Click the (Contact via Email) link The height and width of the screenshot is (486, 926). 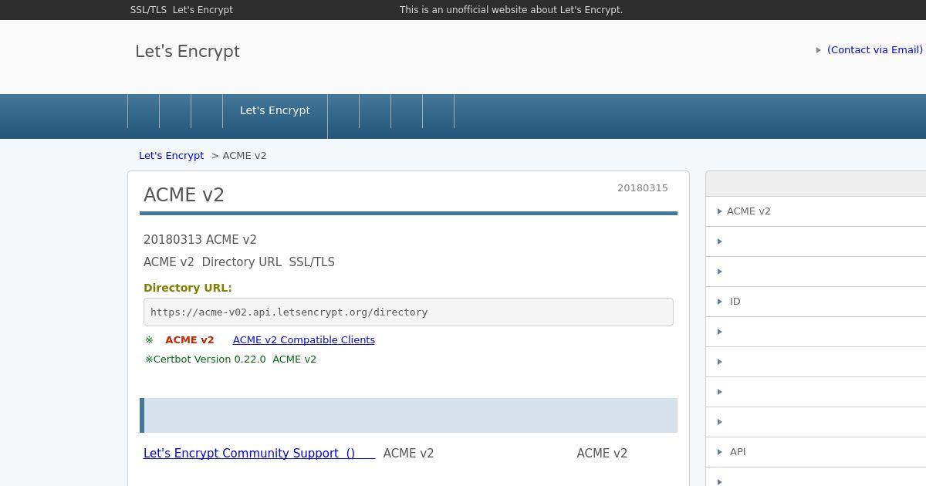tap(874, 49)
